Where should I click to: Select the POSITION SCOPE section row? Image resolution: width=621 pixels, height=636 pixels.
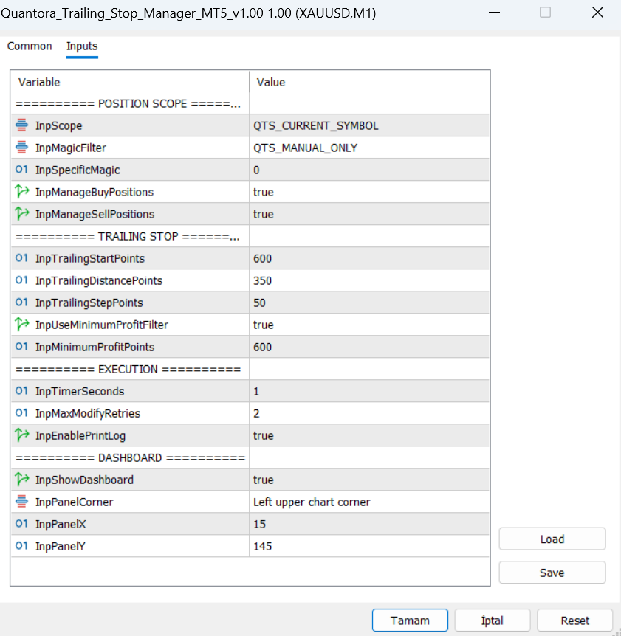tap(250, 103)
